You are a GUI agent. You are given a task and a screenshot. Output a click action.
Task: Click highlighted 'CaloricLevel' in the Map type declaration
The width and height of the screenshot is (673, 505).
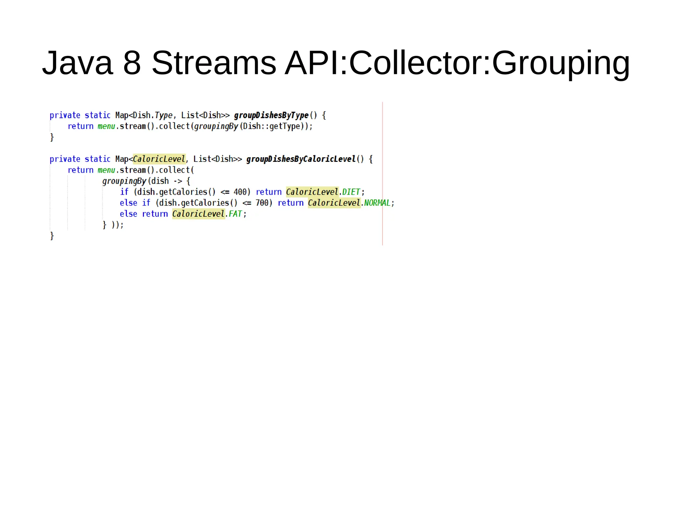coord(159,159)
